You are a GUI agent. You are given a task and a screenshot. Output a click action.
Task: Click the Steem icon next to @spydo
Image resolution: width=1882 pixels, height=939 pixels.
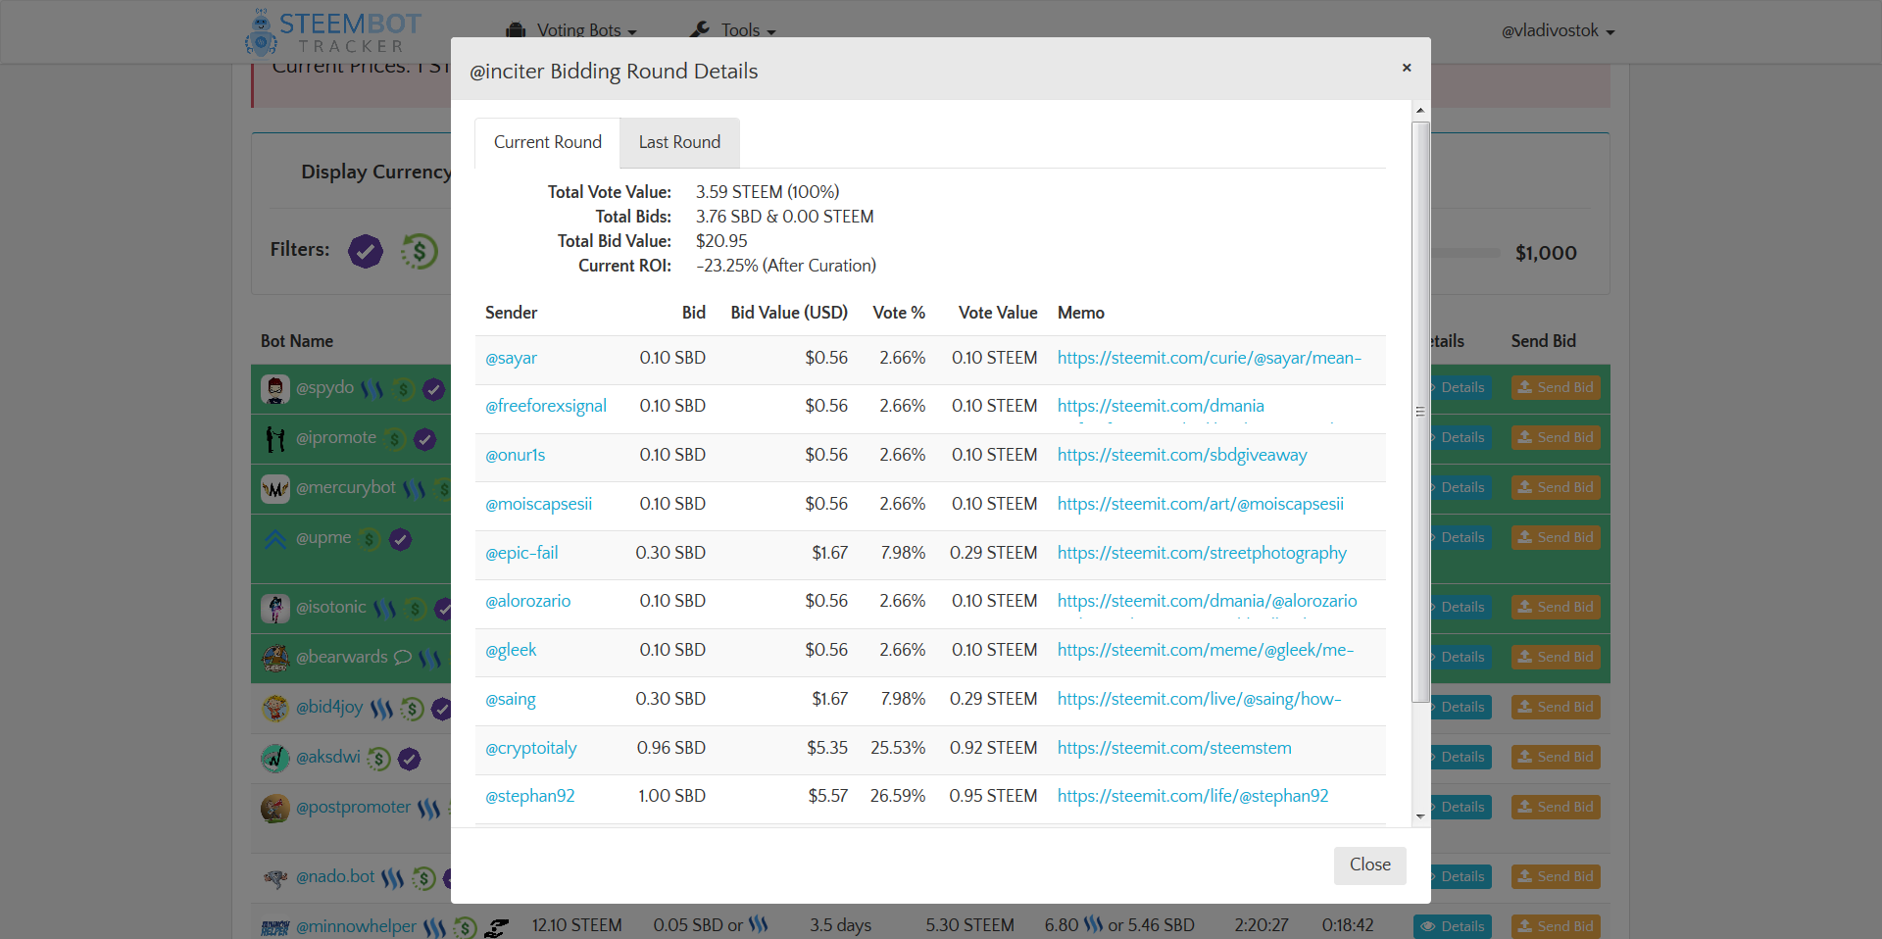pyautogui.click(x=372, y=389)
